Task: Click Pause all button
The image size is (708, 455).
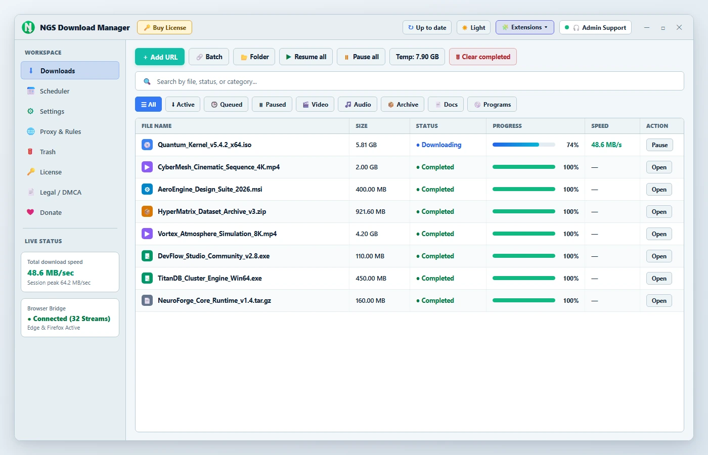Action: click(x=361, y=57)
